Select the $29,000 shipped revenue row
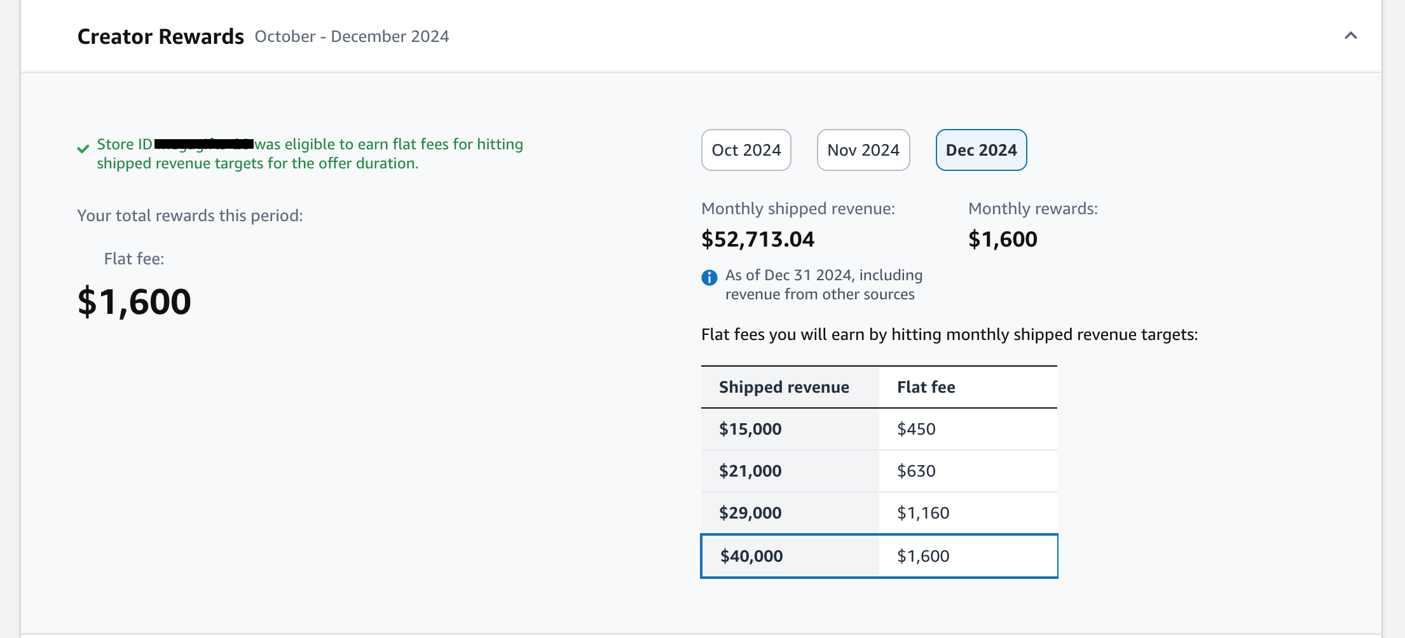The height and width of the screenshot is (638, 1405). 750,513
